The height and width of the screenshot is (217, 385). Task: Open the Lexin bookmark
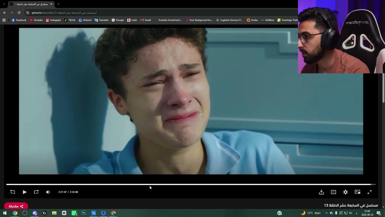[x=132, y=20]
